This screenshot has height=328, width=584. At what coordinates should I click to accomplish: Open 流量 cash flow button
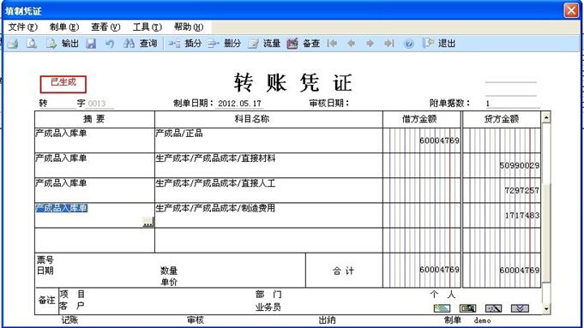pyautogui.click(x=263, y=44)
